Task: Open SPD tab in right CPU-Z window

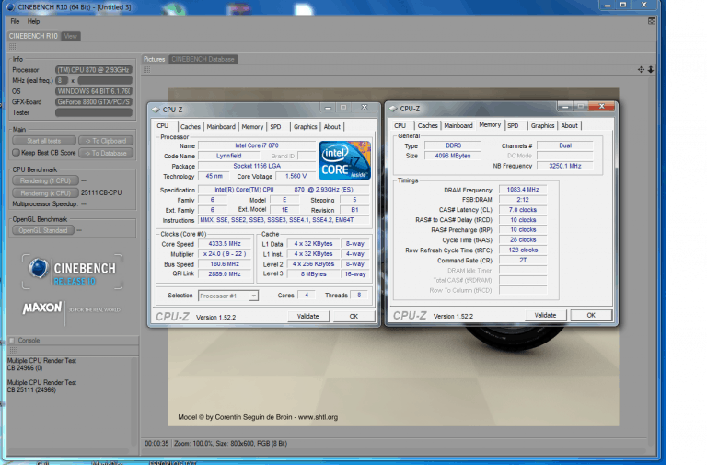Action: coord(513,126)
